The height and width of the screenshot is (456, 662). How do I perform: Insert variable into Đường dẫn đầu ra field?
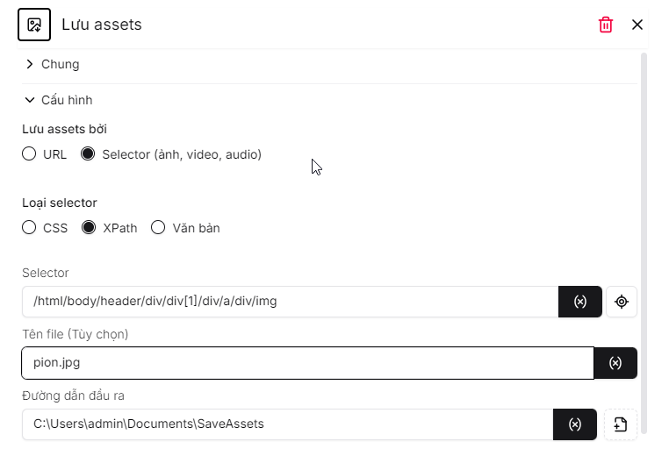click(575, 424)
